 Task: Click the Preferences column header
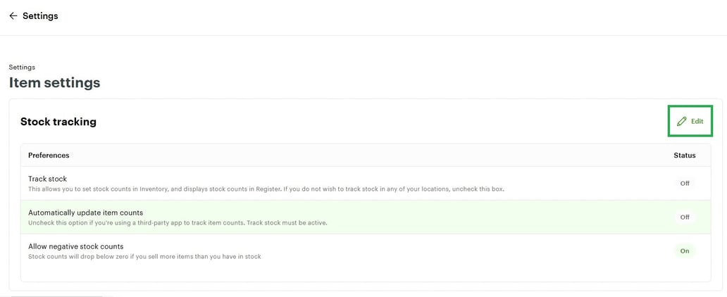click(49, 156)
